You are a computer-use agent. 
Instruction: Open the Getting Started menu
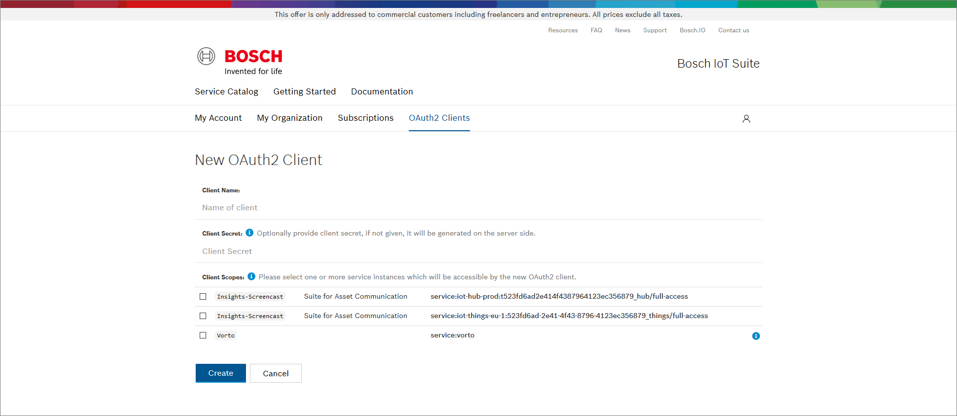tap(304, 91)
